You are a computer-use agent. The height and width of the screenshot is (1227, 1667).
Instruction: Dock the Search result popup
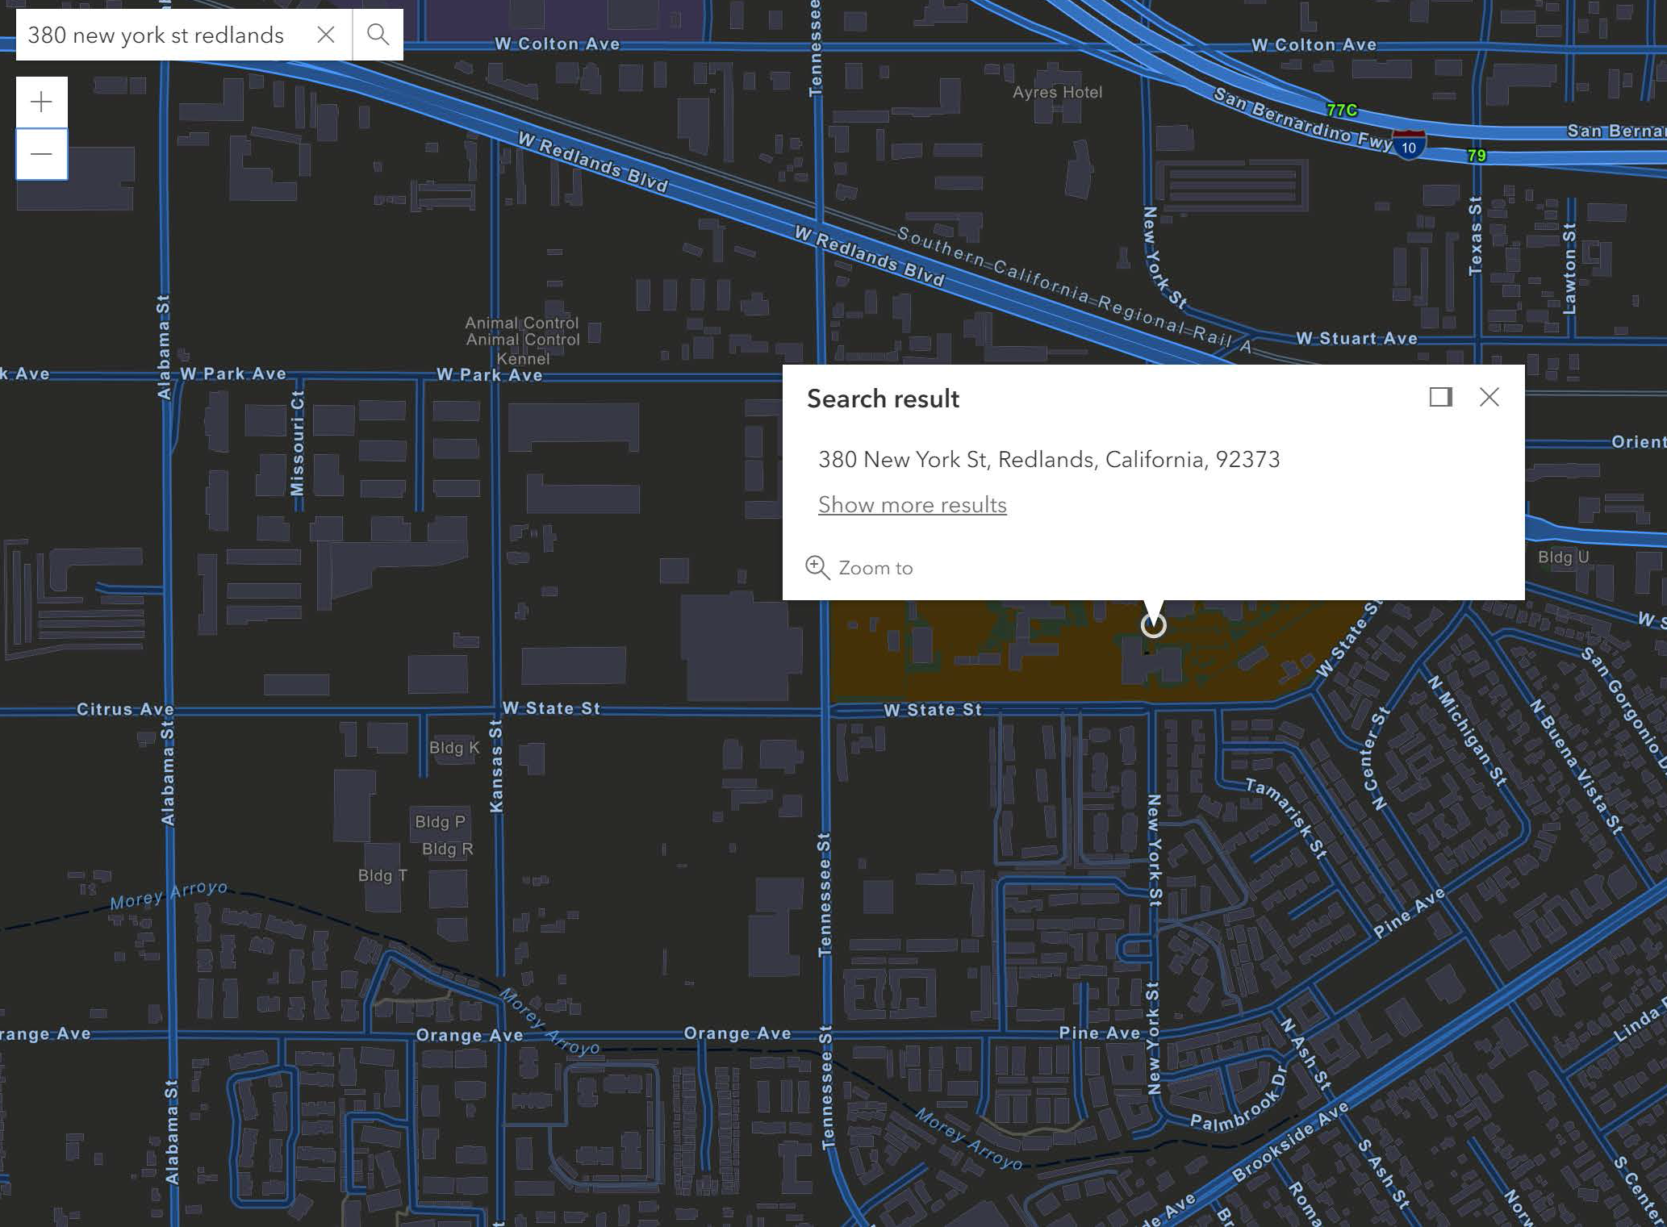(x=1440, y=397)
